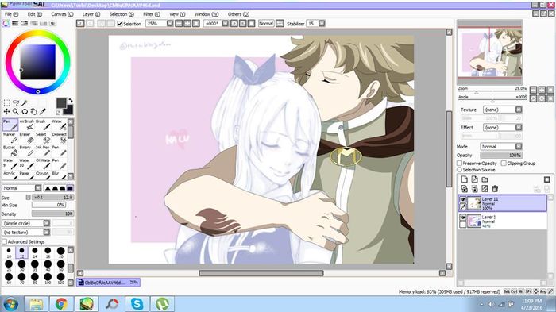Hide Layer 1 with its eye icon
Screen dimensions: 556x312
463,217
